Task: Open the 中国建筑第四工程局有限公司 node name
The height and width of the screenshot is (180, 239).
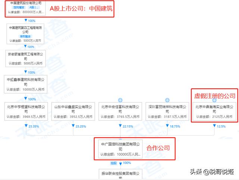Action: pyautogui.click(x=25, y=30)
